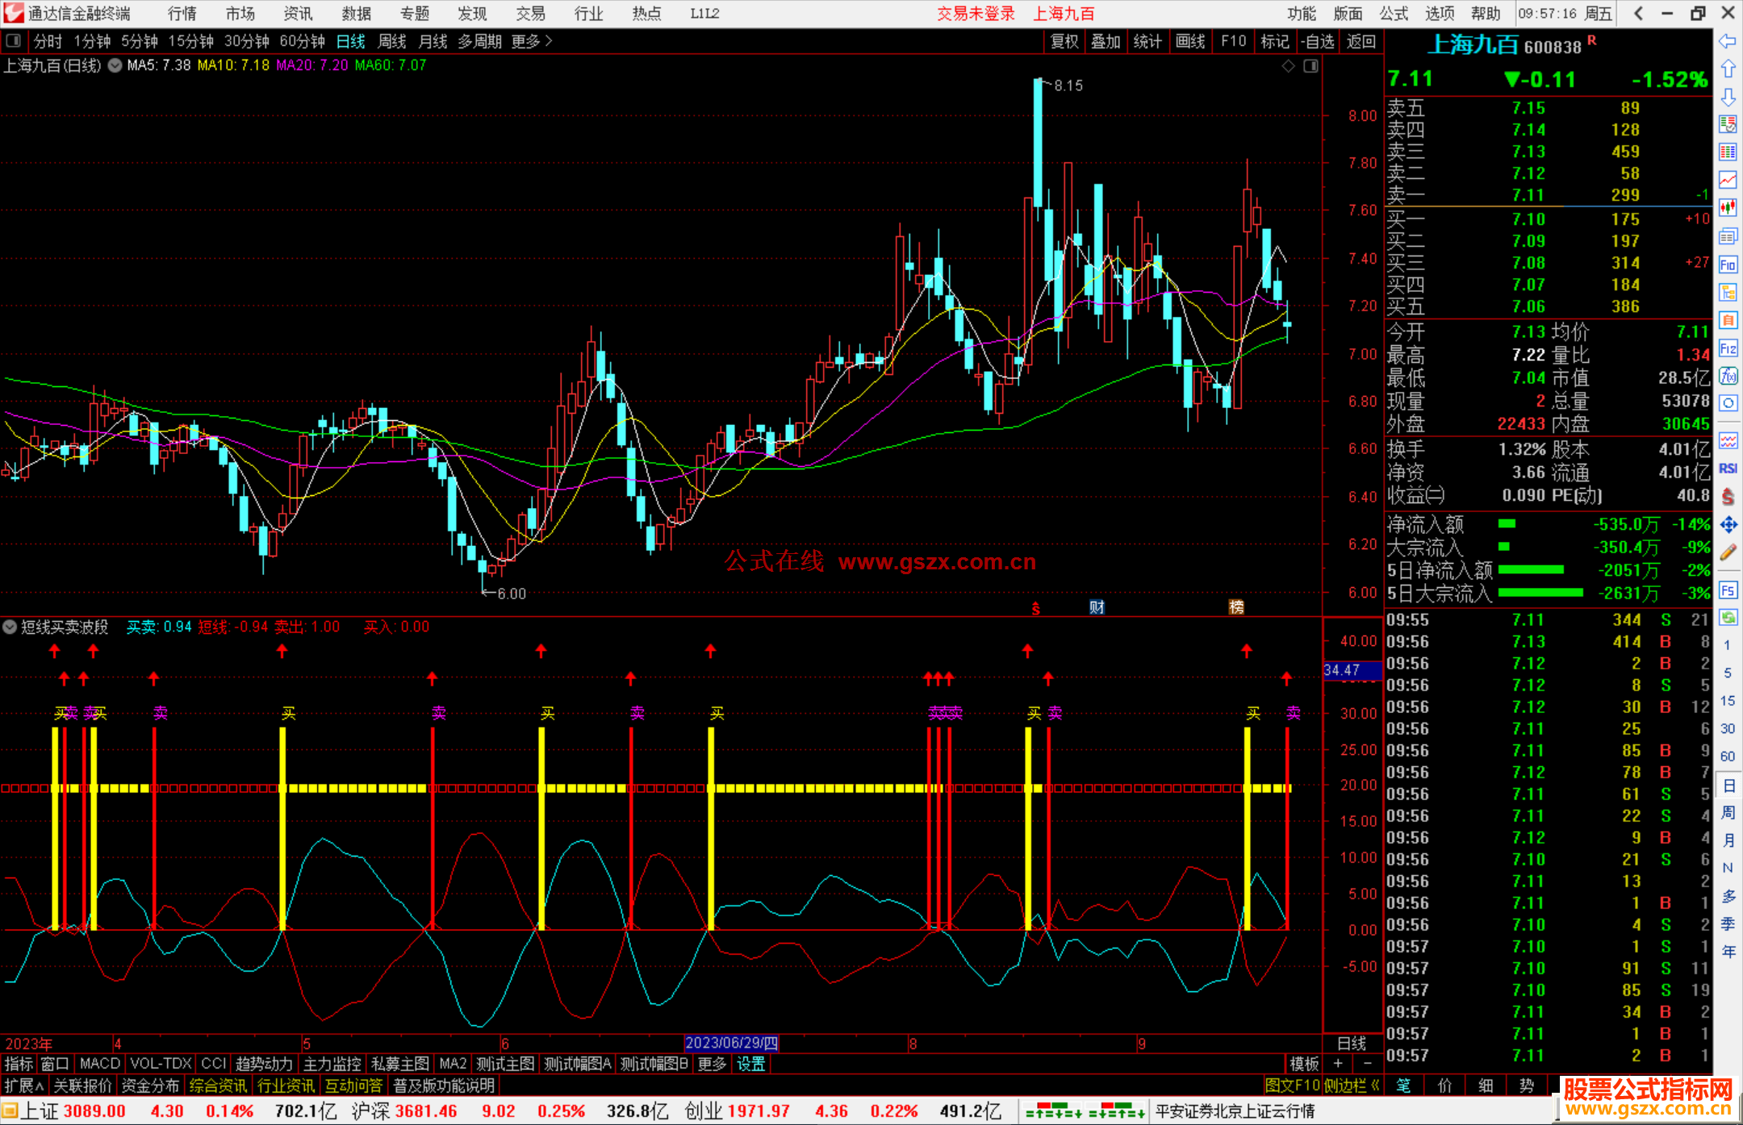Open the 更多 indicator tabs menu
The image size is (1743, 1125).
(712, 1064)
